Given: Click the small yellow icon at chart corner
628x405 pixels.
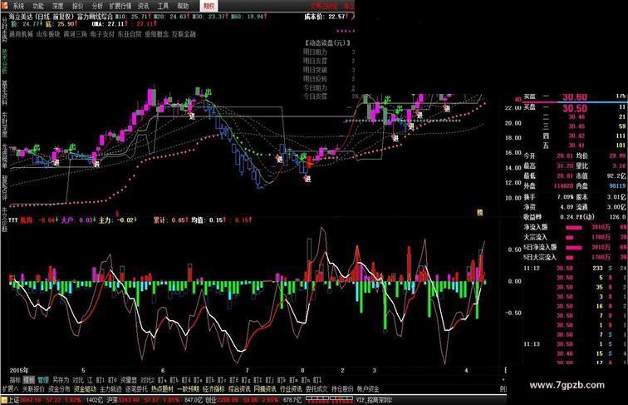Looking at the screenshot, I should [479, 213].
